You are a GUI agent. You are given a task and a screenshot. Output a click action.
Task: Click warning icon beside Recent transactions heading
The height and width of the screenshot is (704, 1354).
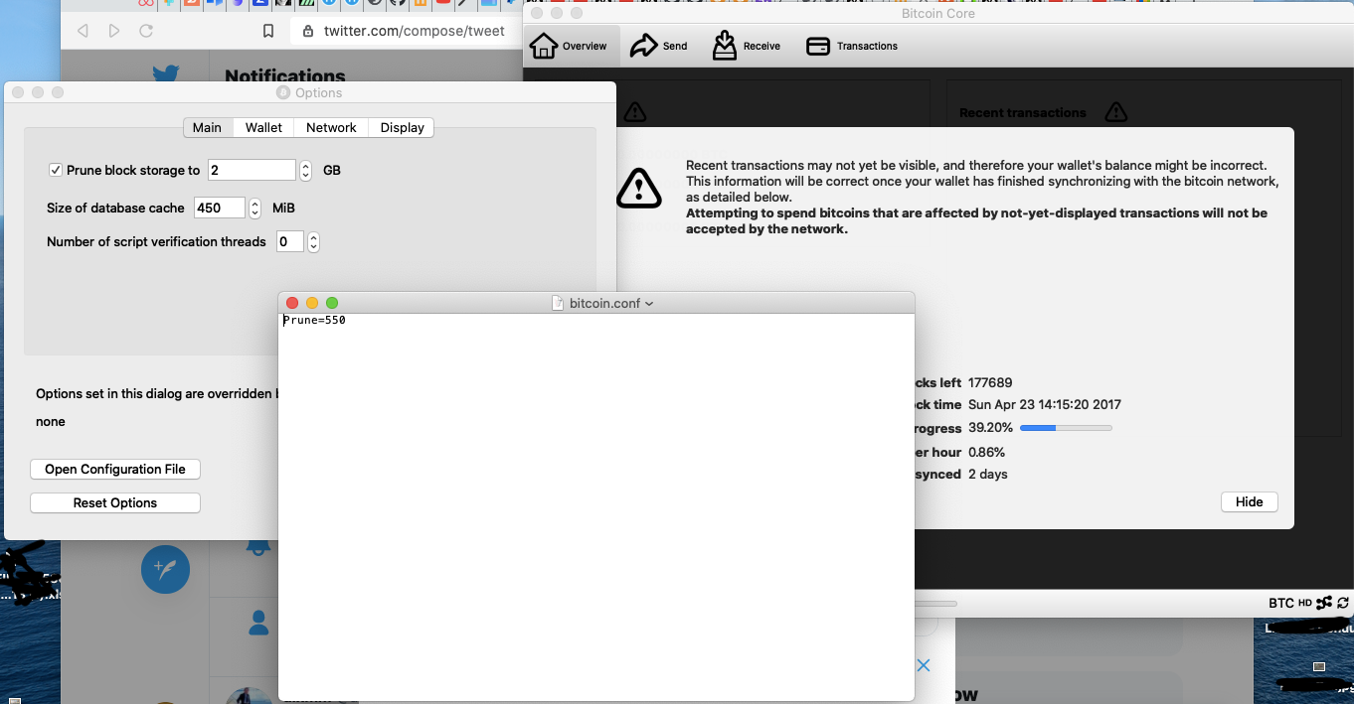(x=1116, y=112)
